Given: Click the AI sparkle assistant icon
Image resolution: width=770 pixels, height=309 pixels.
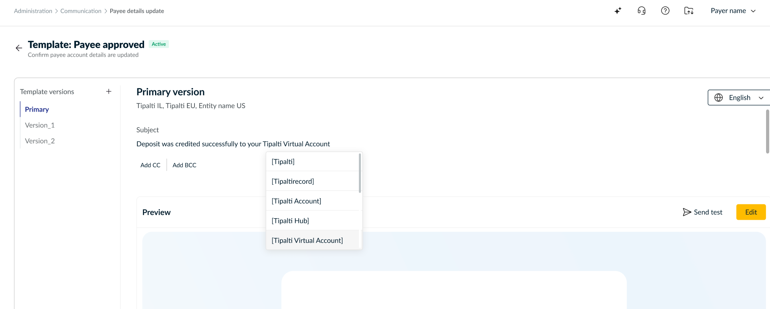Looking at the screenshot, I should pyautogui.click(x=618, y=11).
